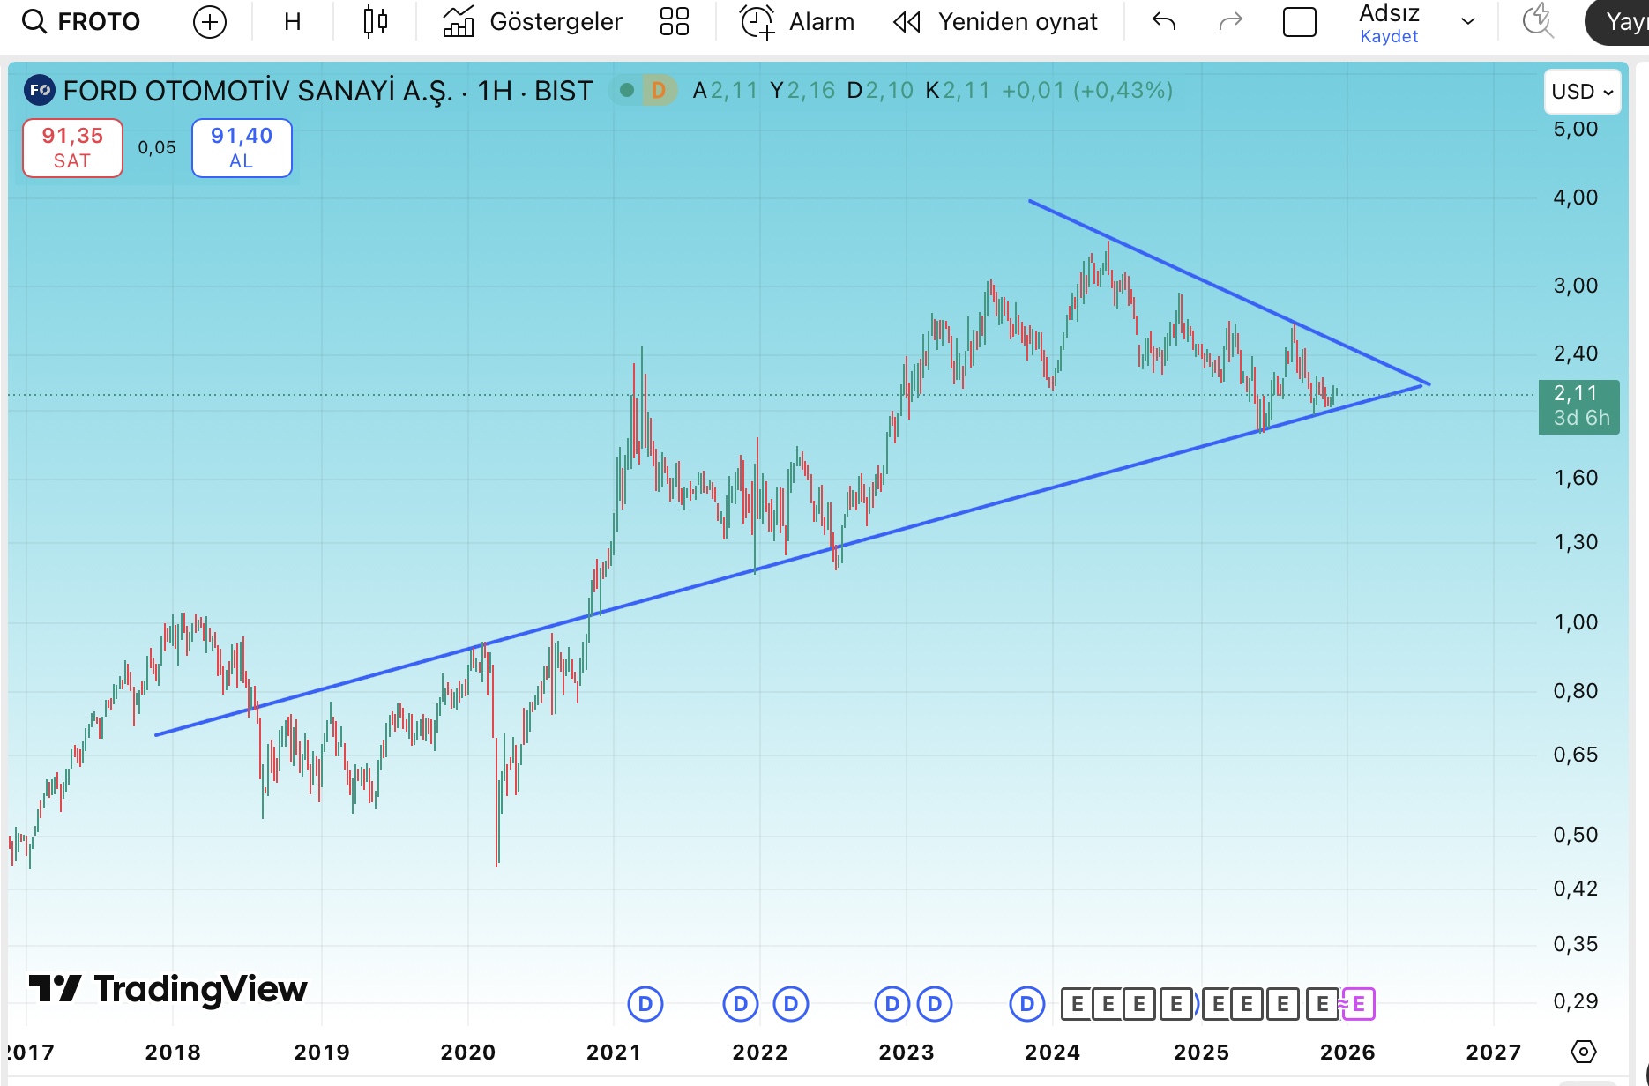This screenshot has width=1649, height=1086.
Task: Save the layout named Adsız
Action: point(1389,36)
